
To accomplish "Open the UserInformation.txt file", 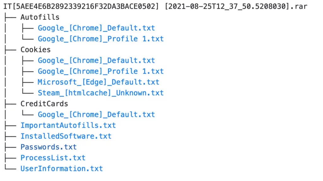I will tap(62, 169).
